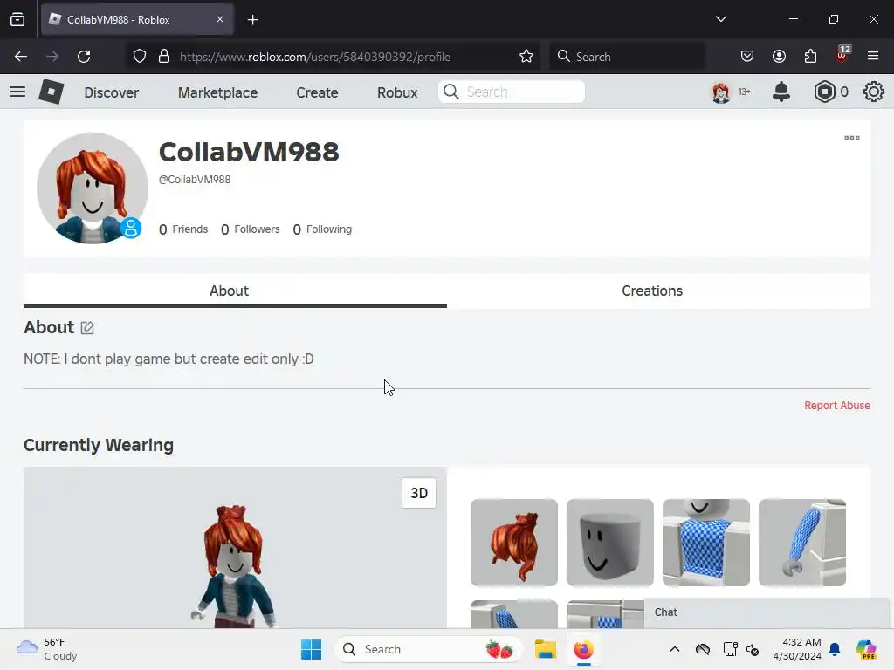The image size is (894, 670).
Task: Open Discover in Roblox navigation
Action: (111, 92)
